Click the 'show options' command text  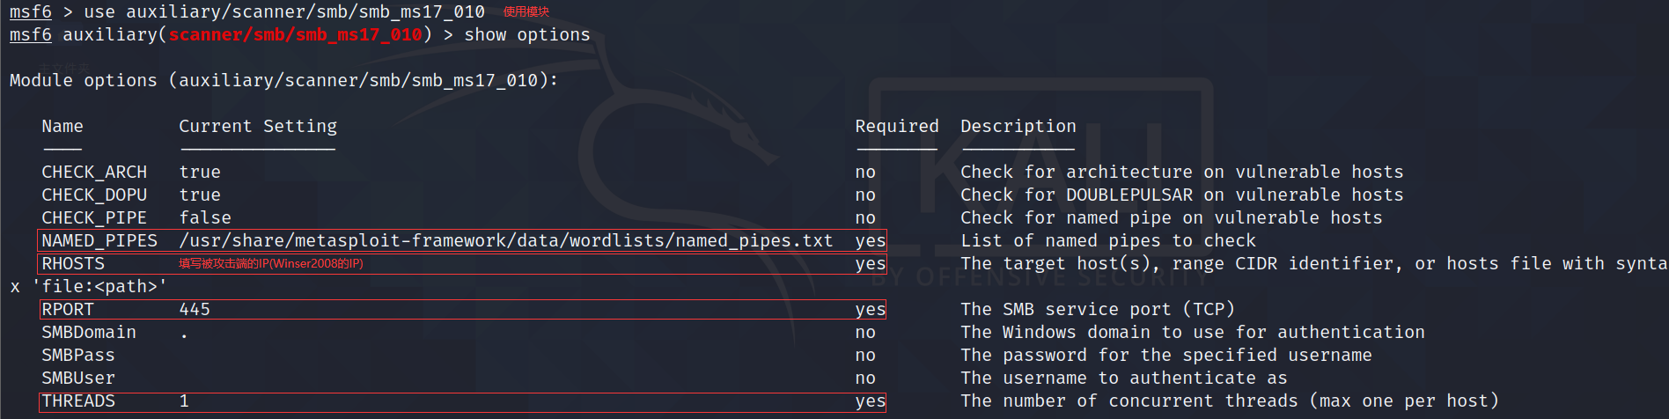(x=526, y=35)
